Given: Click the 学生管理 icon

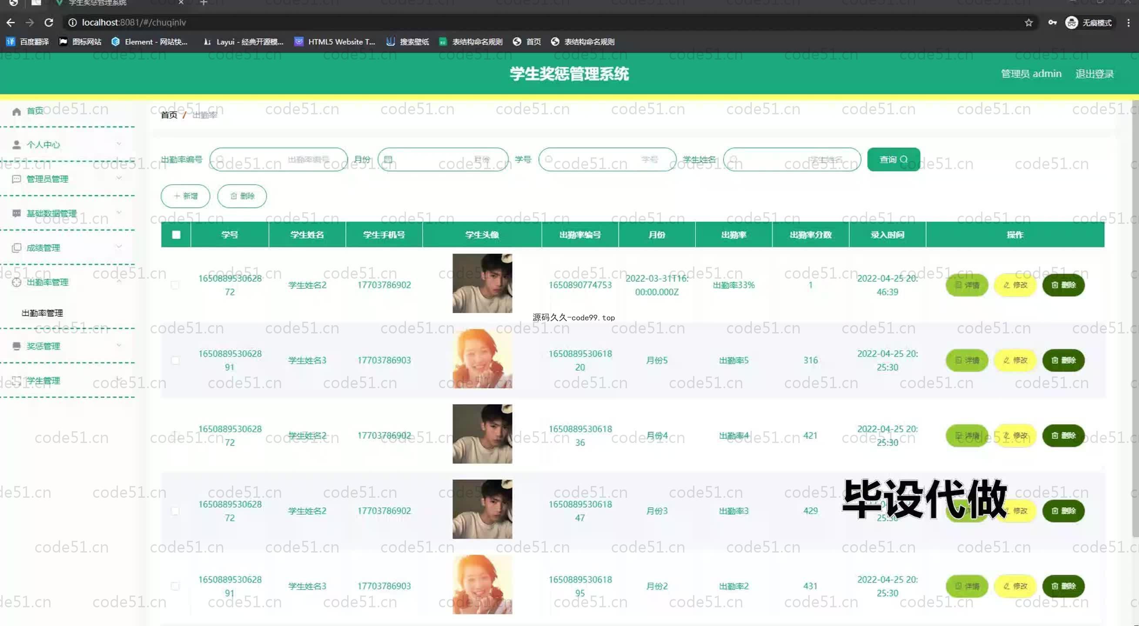Looking at the screenshot, I should [x=17, y=381].
